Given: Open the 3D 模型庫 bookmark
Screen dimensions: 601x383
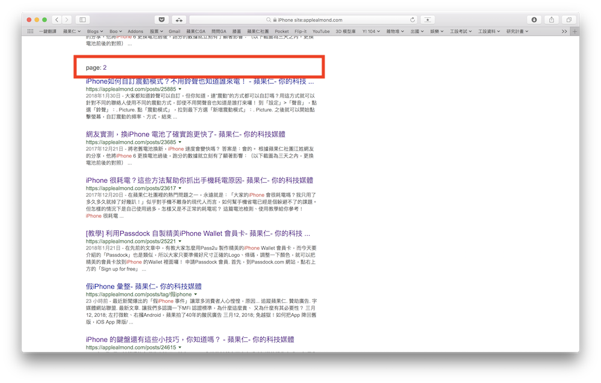Looking at the screenshot, I should pyautogui.click(x=346, y=31).
